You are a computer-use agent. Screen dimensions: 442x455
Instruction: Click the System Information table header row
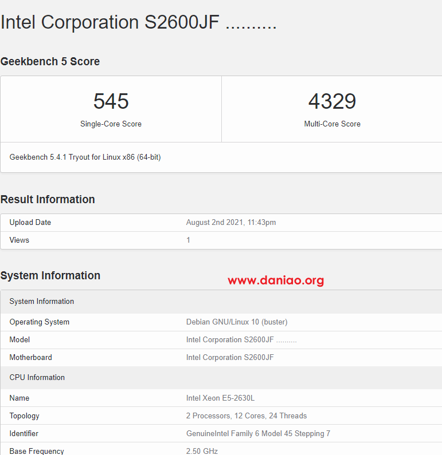click(221, 302)
